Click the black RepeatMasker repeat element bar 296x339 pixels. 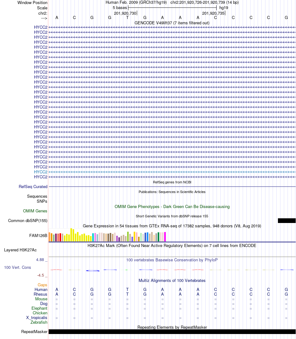pyautogui.click(x=172, y=332)
